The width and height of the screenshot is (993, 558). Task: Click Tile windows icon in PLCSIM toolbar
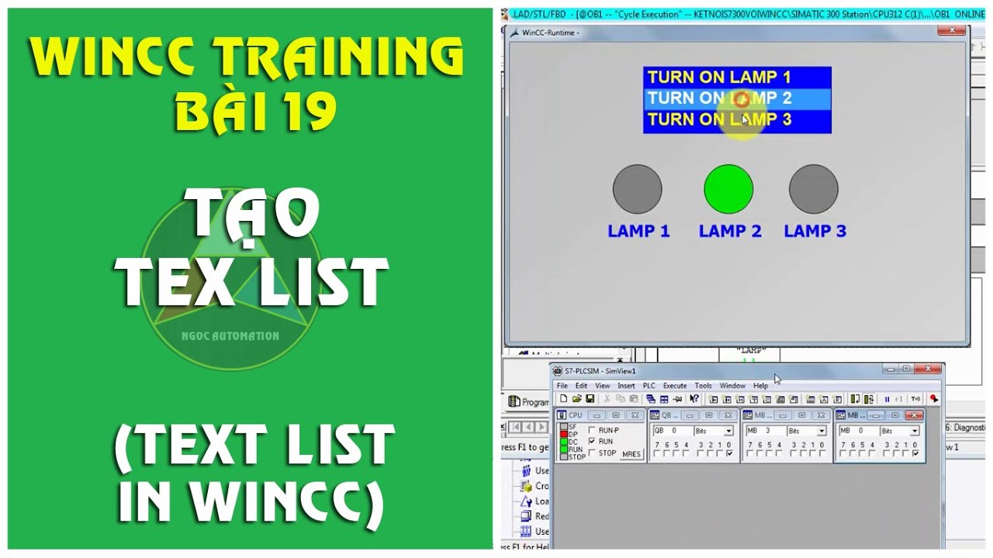(x=664, y=398)
